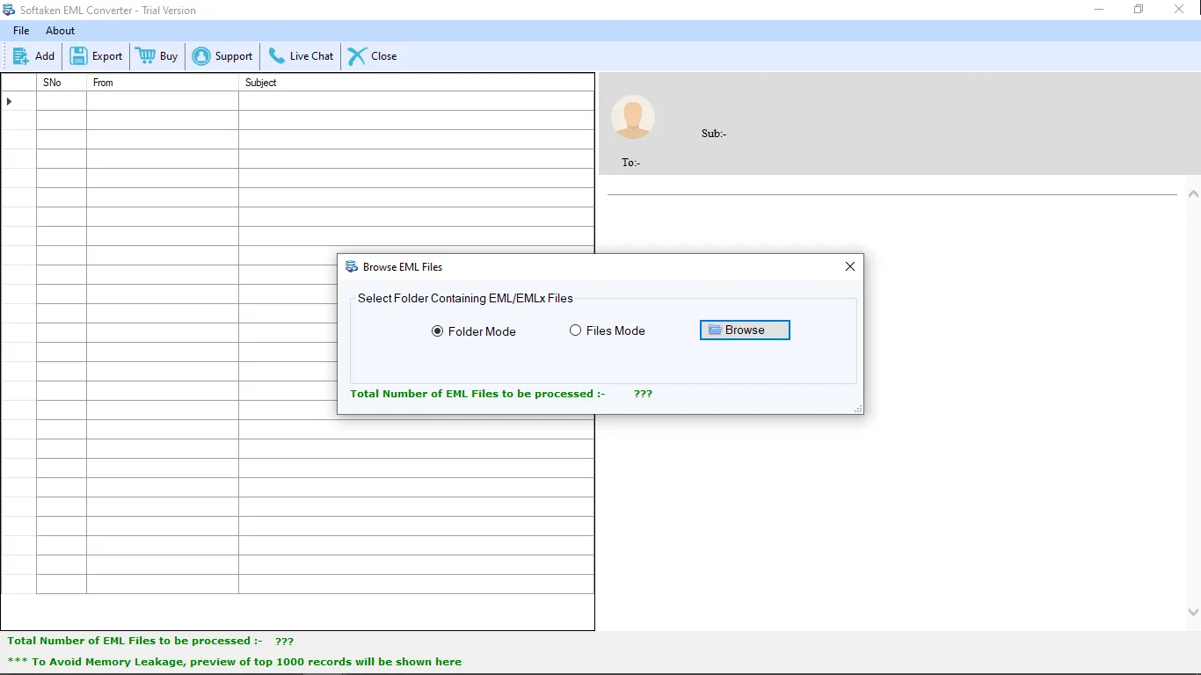Image resolution: width=1201 pixels, height=675 pixels.
Task: Click the preview pane scroll down arrow
Action: tap(1193, 612)
